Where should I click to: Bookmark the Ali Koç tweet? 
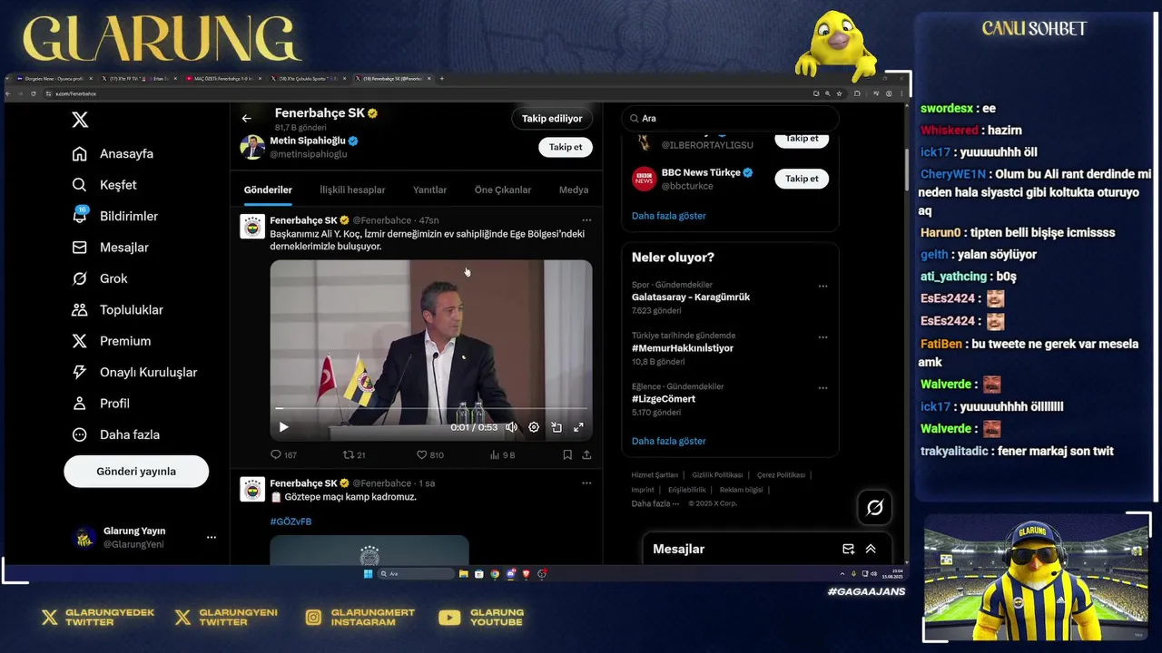click(567, 455)
